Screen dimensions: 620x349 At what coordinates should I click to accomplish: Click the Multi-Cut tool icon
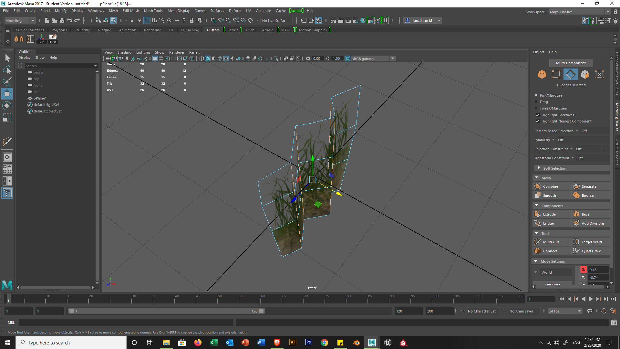[x=538, y=242]
